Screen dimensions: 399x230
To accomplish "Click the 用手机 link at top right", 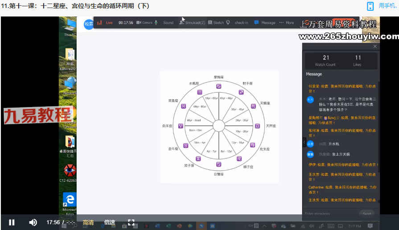I will 388,6.
